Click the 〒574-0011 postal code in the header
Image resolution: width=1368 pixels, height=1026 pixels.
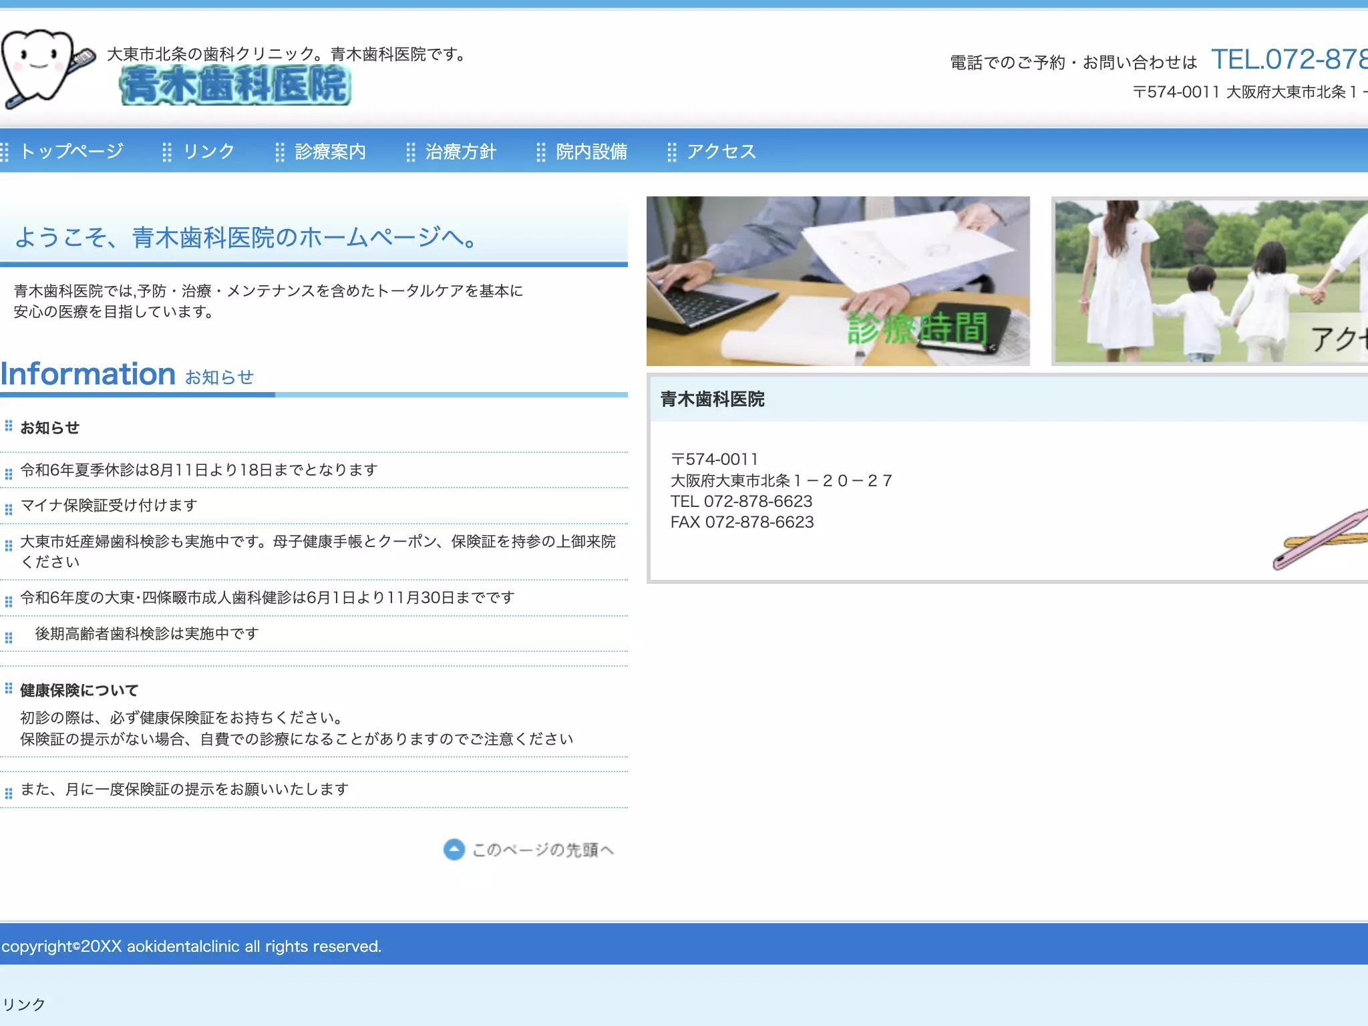coord(1176,92)
